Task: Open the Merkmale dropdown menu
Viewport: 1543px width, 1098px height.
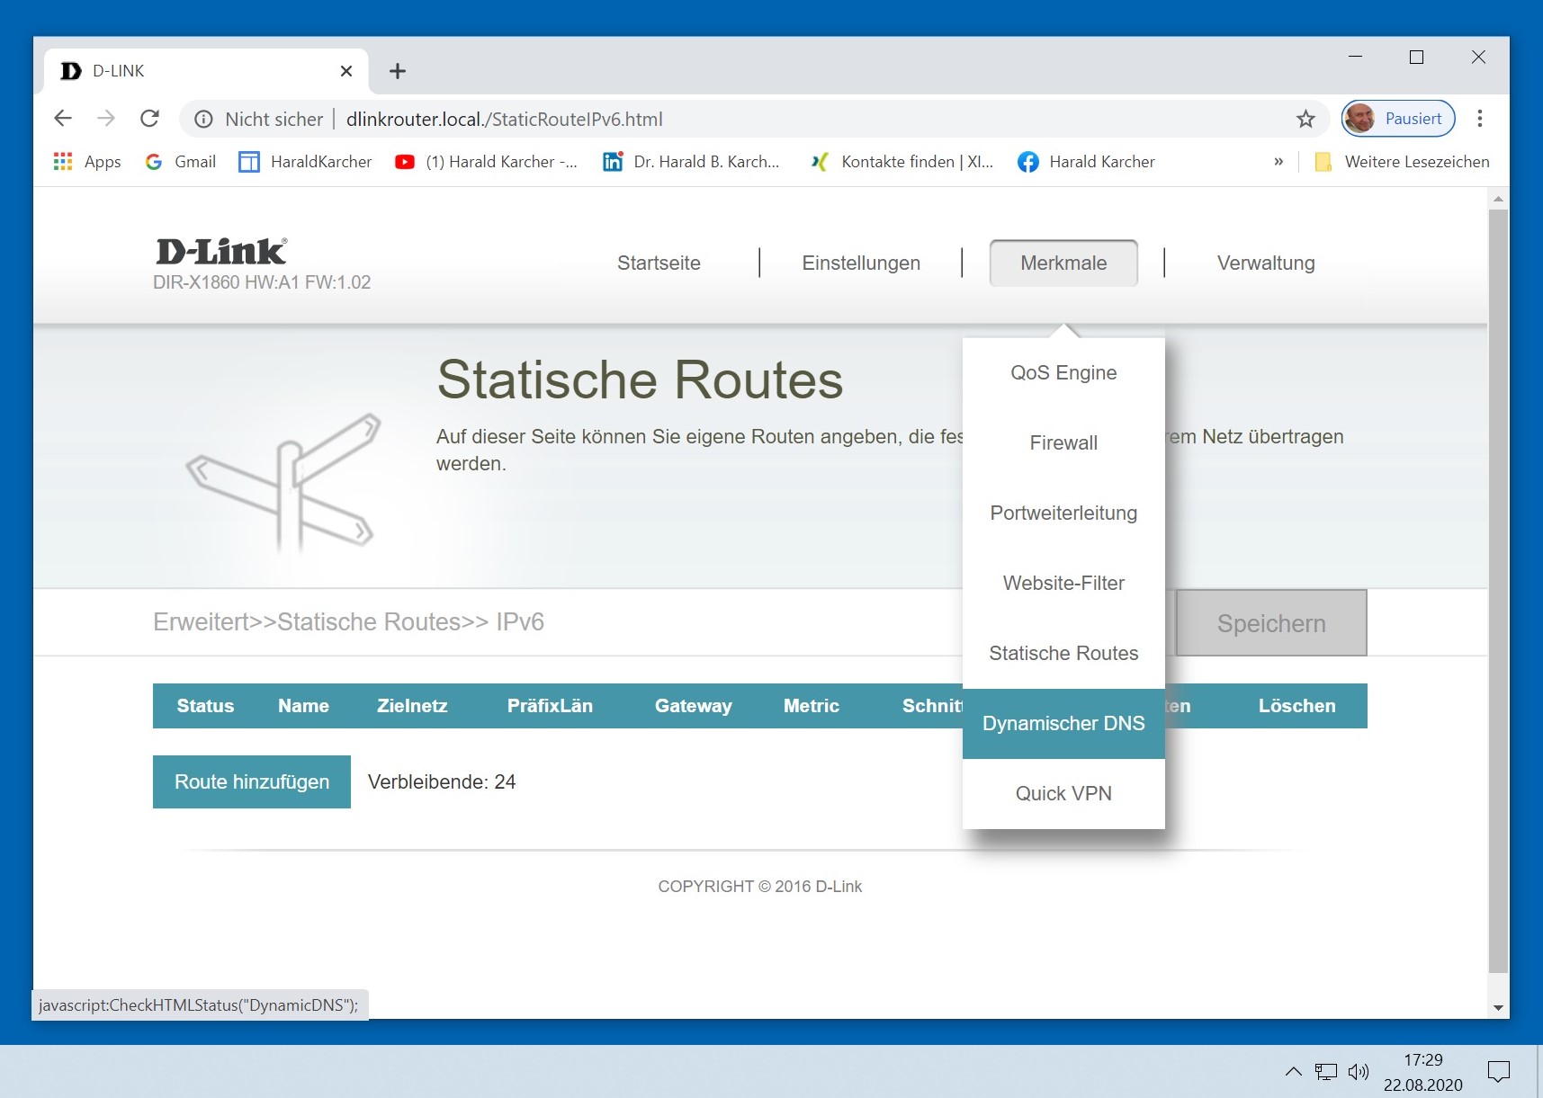Action: coord(1063,263)
